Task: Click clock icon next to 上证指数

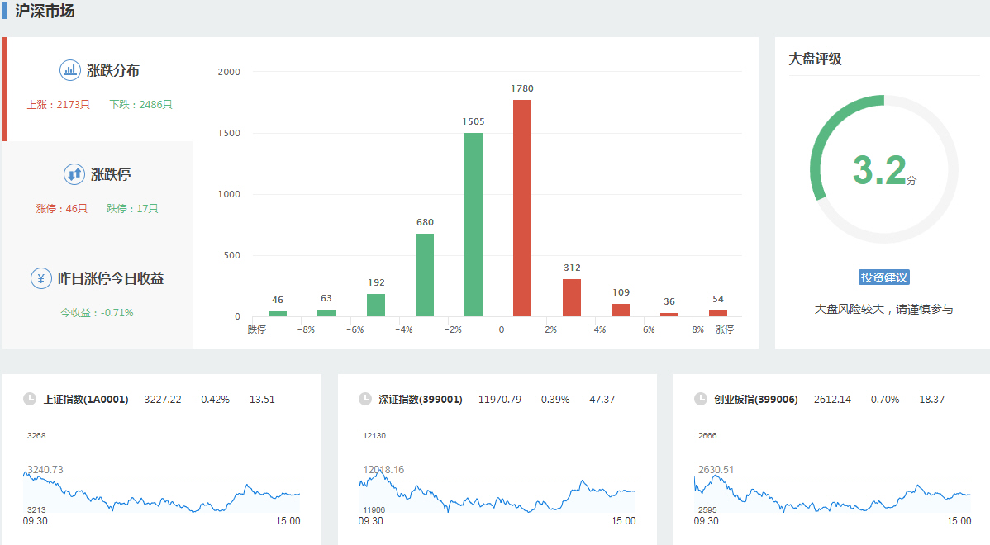Action: [30, 399]
